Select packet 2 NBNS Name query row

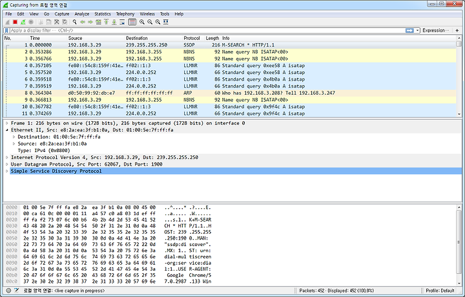click(230, 52)
